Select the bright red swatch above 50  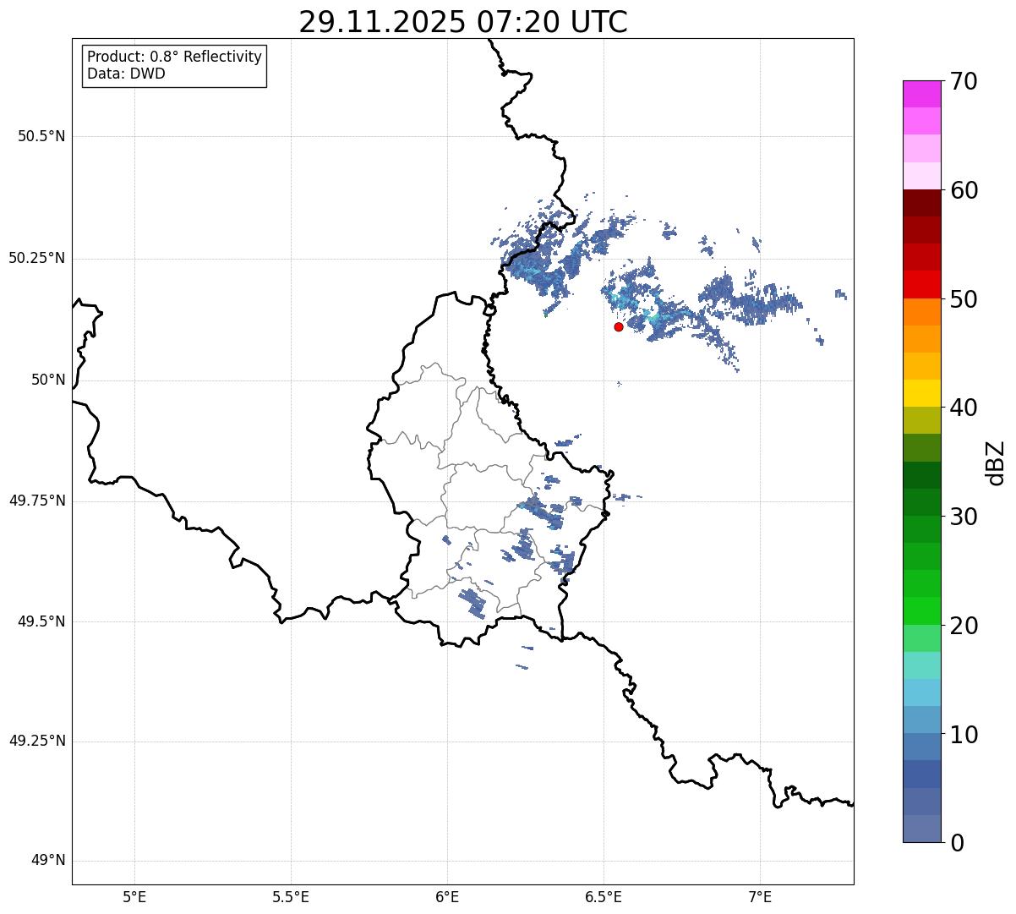921,284
